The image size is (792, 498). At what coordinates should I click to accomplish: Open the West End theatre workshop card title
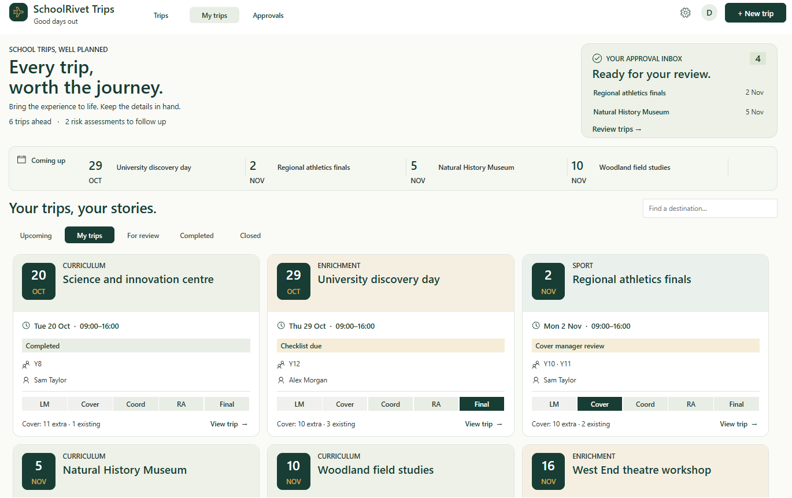[x=642, y=470]
